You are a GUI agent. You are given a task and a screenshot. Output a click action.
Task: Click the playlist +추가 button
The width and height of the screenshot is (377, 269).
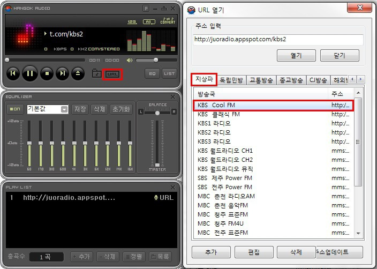(81, 257)
